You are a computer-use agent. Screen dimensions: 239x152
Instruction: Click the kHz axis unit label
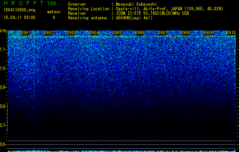pos(3,31)
